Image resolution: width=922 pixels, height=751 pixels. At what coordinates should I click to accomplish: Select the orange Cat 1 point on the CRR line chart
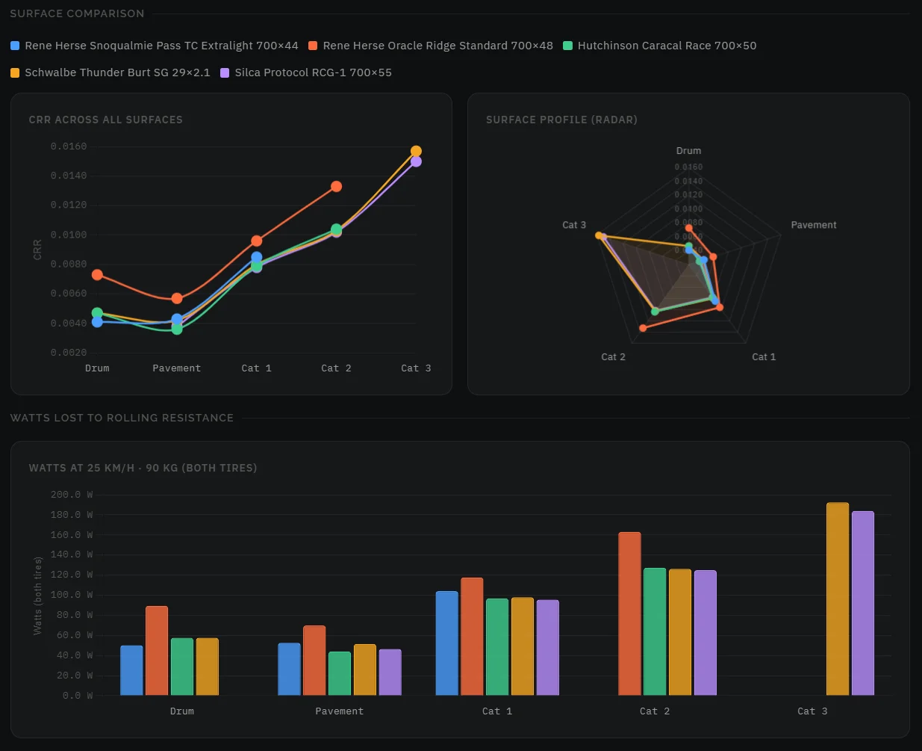tap(257, 241)
